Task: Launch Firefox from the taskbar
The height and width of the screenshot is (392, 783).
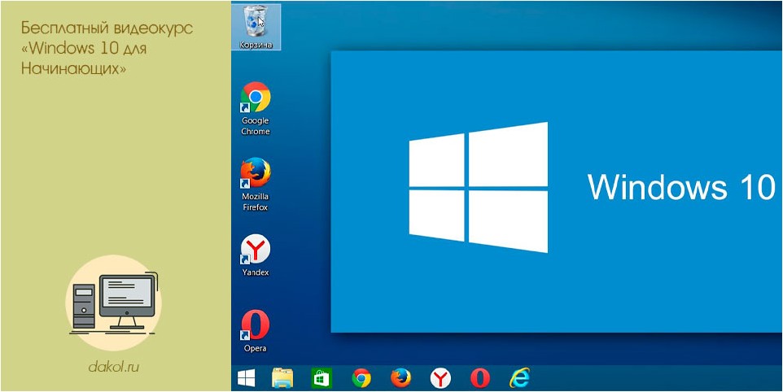Action: tap(400, 378)
